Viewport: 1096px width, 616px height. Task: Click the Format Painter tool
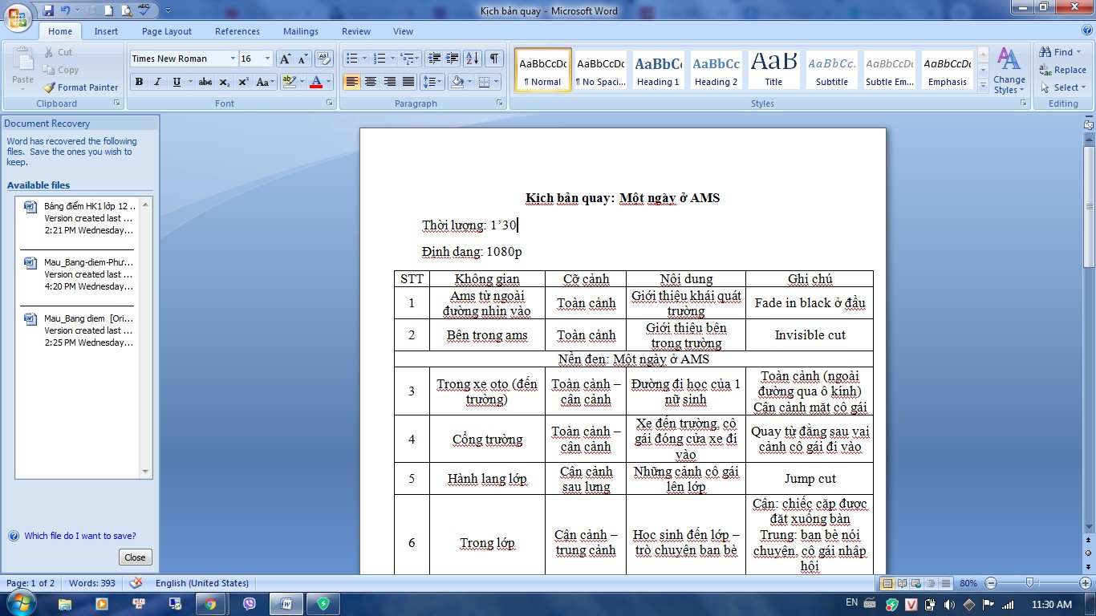(x=80, y=87)
